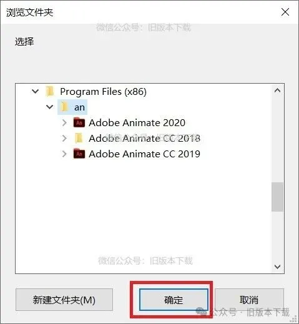Viewport: 299px width, 324px height.
Task: Expand the Adobe Animate CC 2018 node
Action: point(64,138)
